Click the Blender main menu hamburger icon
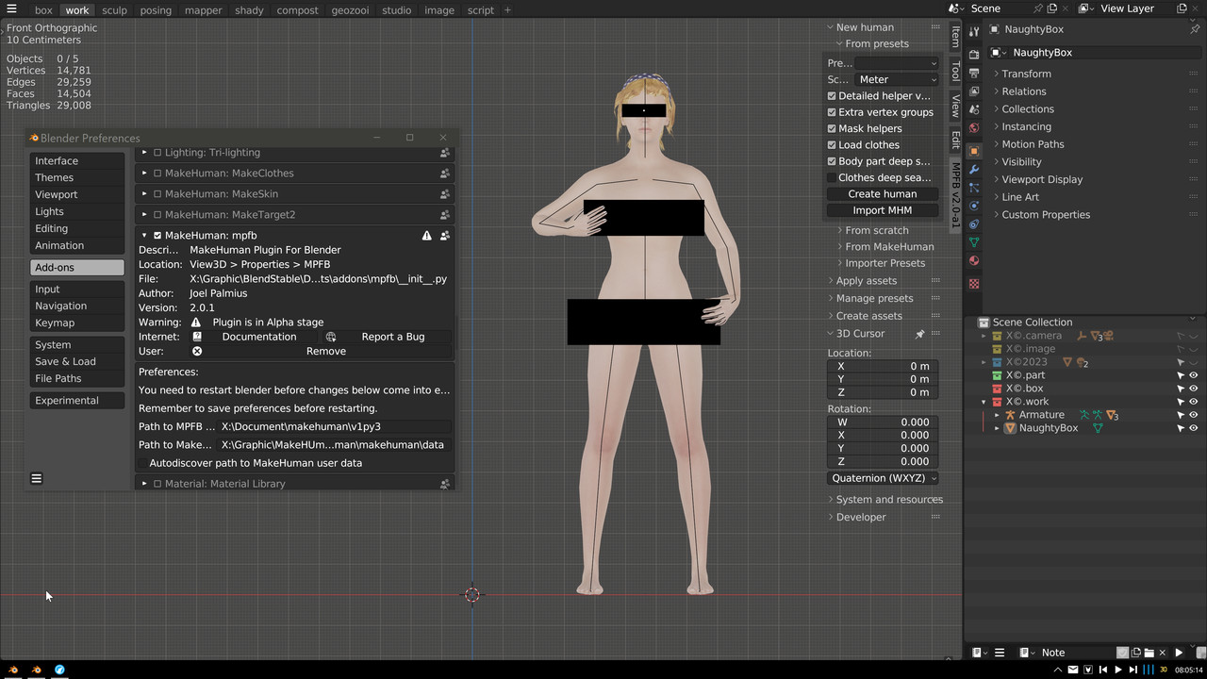The height and width of the screenshot is (679, 1207). coord(11,9)
